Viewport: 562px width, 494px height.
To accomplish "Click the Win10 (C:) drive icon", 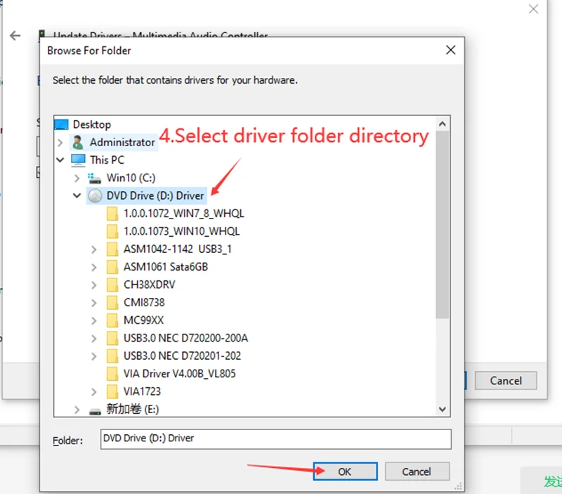I will point(96,178).
